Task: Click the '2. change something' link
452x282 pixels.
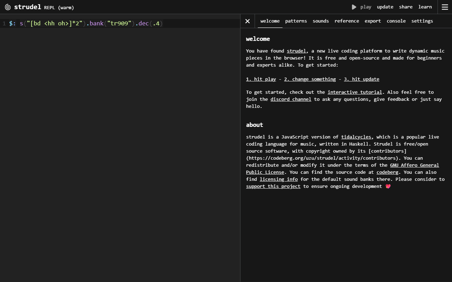Action: [x=310, y=79]
